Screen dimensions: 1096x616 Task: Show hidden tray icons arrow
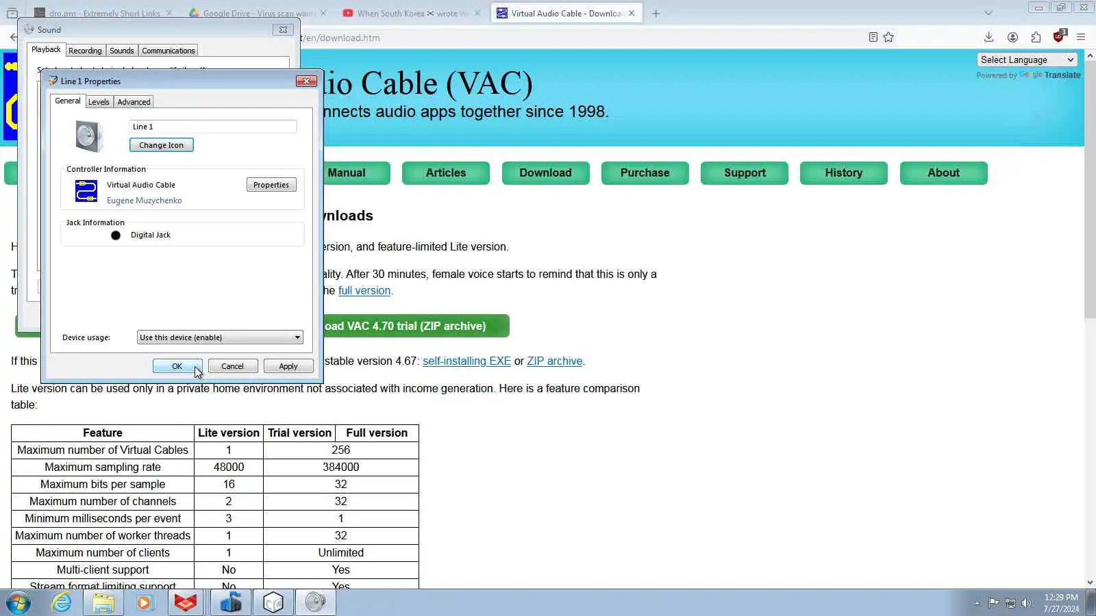pyautogui.click(x=977, y=603)
